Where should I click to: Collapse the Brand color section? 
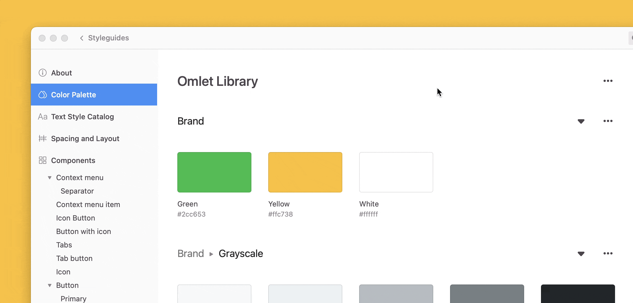[581, 121]
